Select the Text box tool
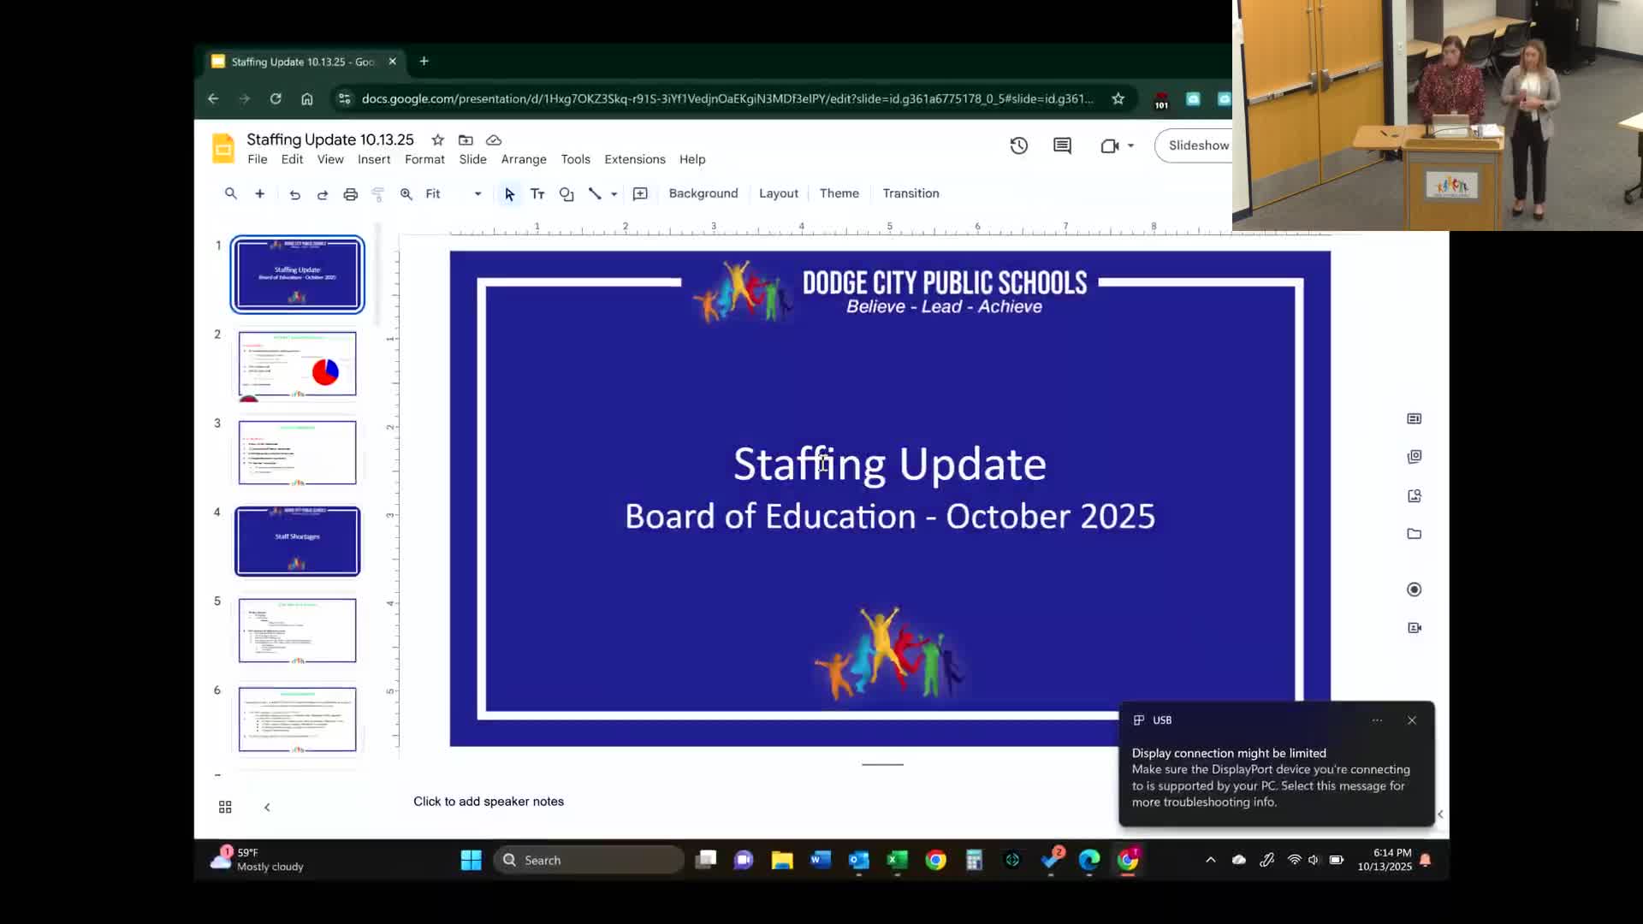 [537, 194]
